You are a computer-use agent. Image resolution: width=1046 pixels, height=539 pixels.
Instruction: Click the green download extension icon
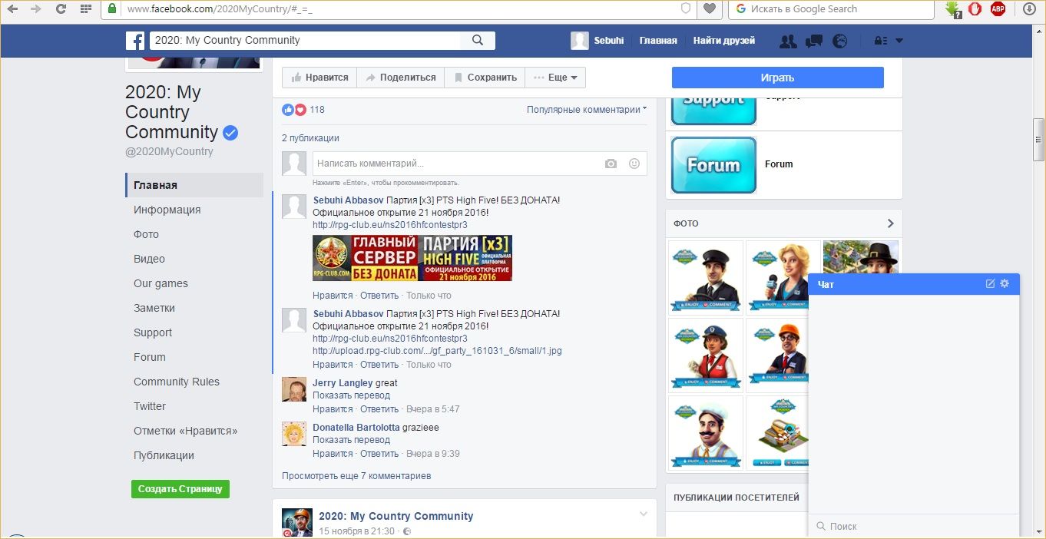(x=952, y=9)
